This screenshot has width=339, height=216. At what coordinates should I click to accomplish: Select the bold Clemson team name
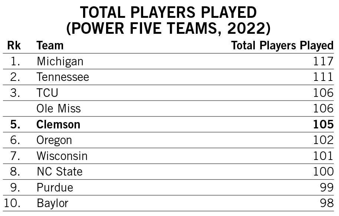tap(58, 124)
